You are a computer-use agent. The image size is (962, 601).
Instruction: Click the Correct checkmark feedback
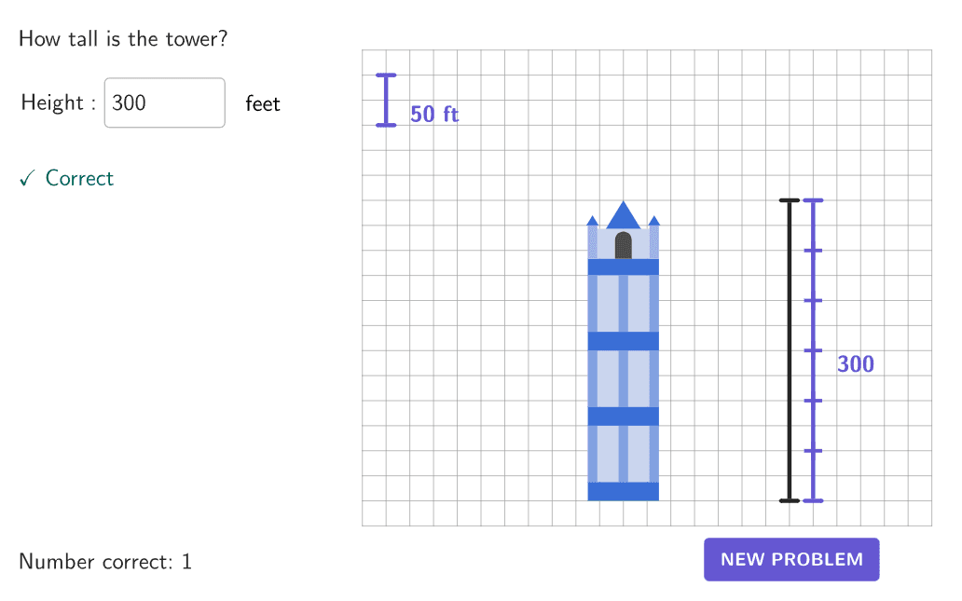click(x=66, y=178)
